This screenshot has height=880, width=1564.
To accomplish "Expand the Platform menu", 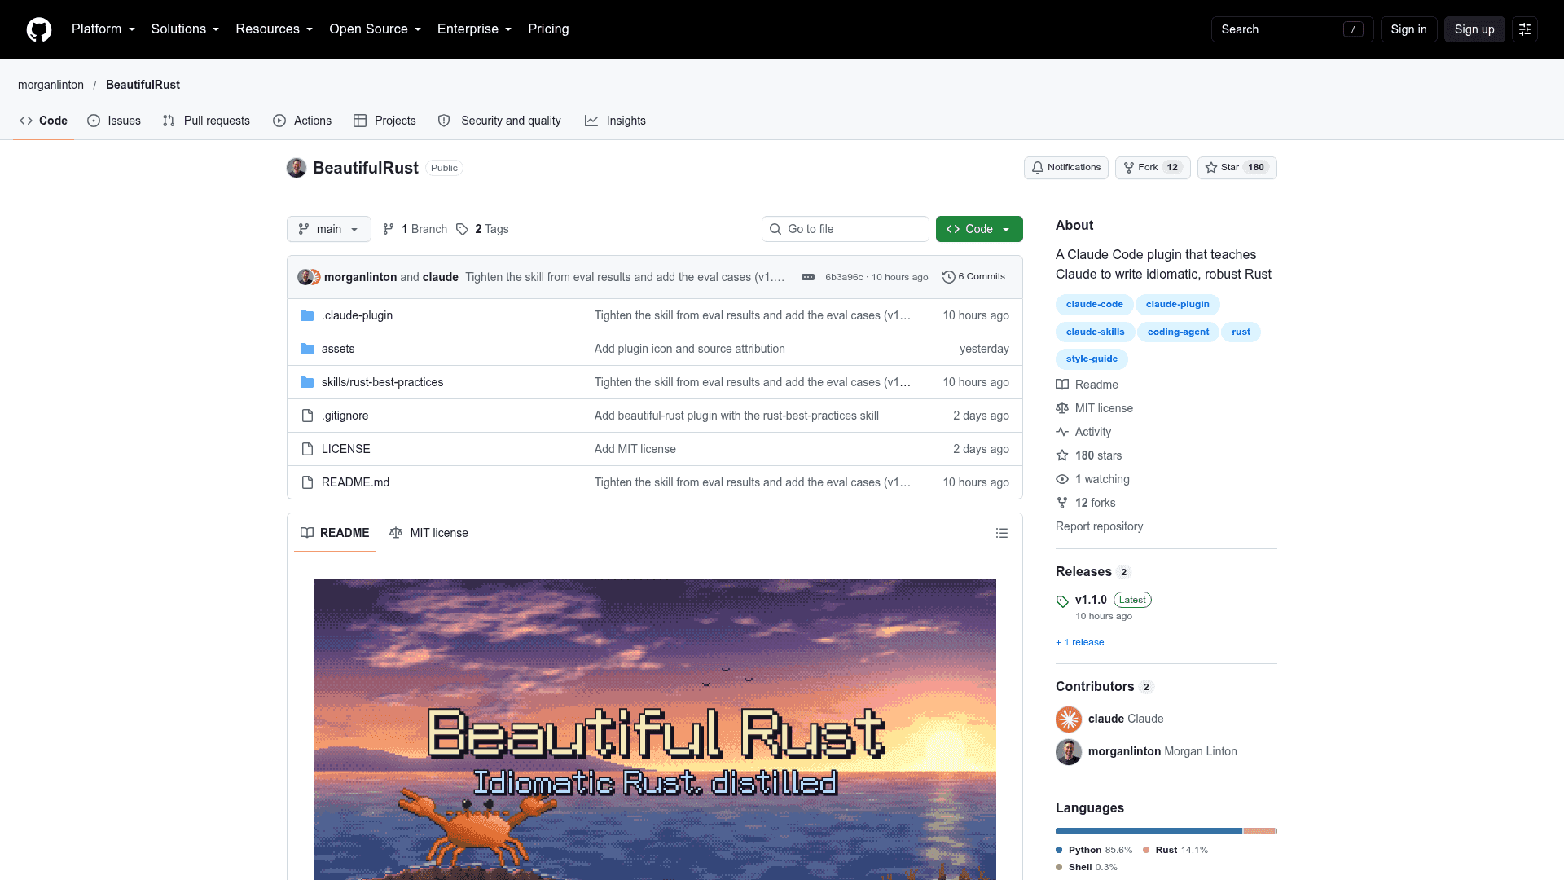I will coord(103,29).
